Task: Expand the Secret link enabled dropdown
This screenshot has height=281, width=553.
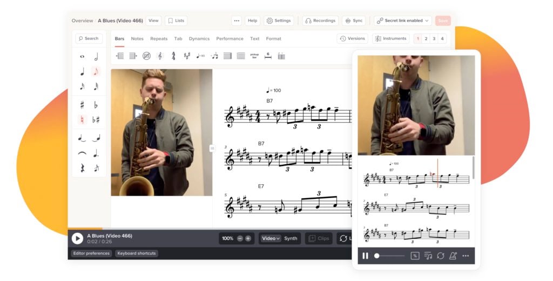Action: pos(403,21)
